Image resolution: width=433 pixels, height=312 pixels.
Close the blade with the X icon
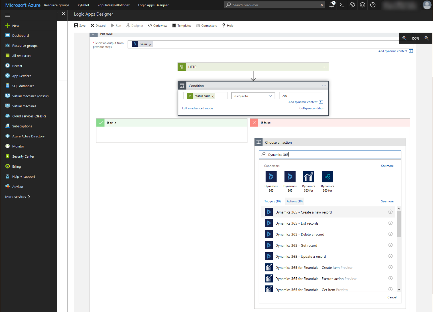pos(64,14)
